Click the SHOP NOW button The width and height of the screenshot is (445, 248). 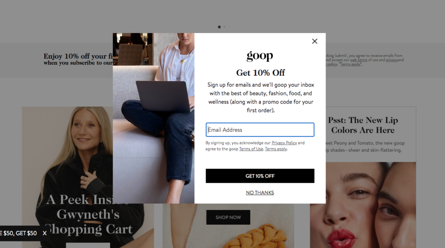click(228, 217)
